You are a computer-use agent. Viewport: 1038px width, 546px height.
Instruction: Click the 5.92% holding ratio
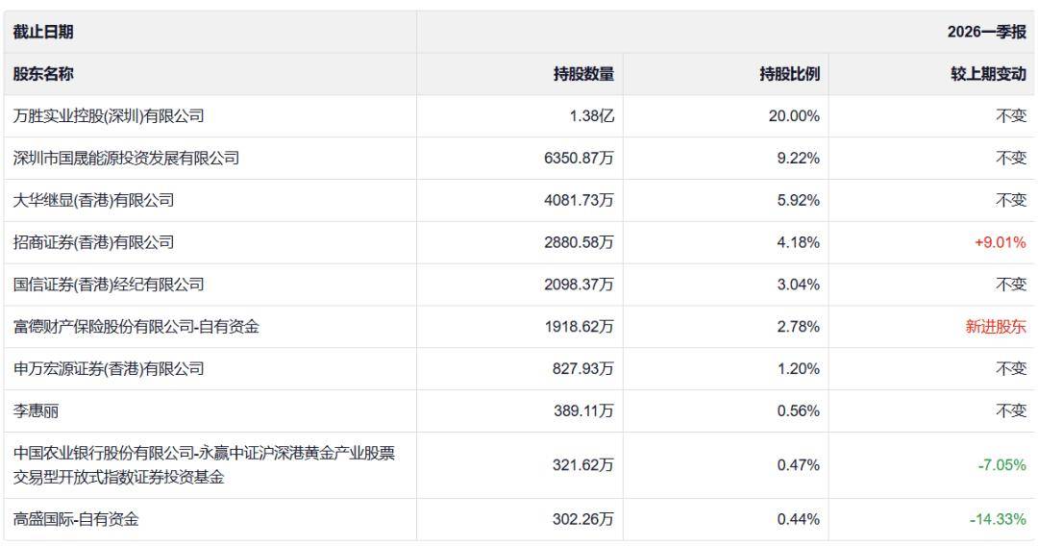point(799,201)
